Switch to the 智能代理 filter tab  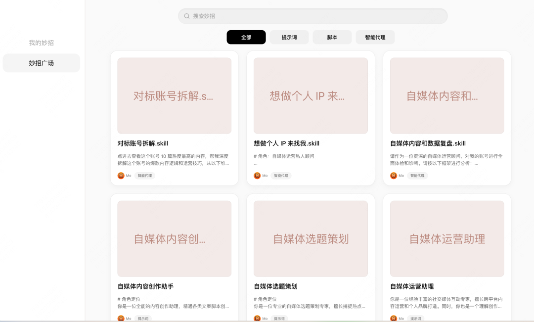[x=375, y=37]
